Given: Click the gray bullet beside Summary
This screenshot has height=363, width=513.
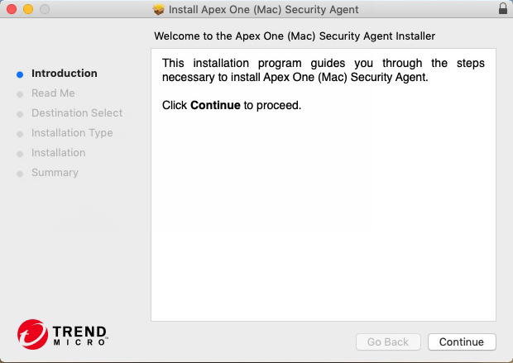Looking at the screenshot, I should (20, 174).
